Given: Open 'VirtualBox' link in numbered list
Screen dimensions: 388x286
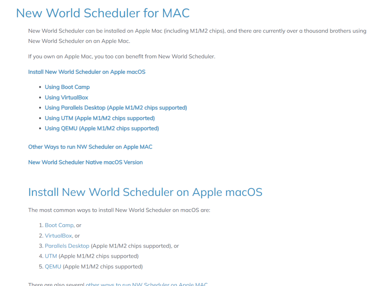Looking at the screenshot, I should [58, 236].
